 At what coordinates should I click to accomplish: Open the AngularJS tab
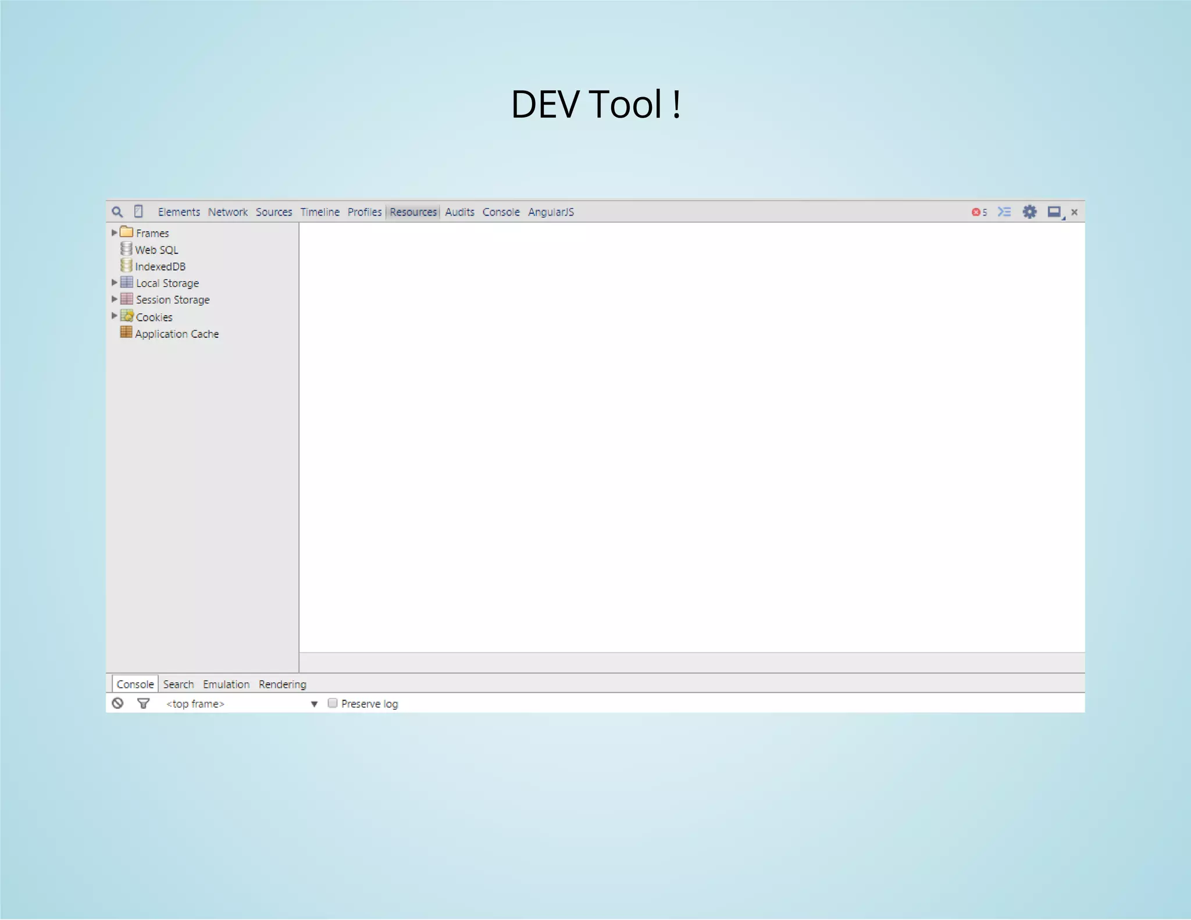[551, 212]
